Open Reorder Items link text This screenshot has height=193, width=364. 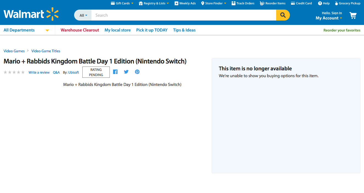(275, 3)
